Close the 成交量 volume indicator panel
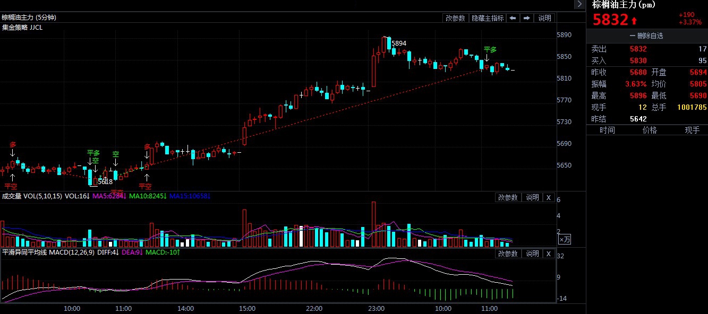 tap(549, 197)
